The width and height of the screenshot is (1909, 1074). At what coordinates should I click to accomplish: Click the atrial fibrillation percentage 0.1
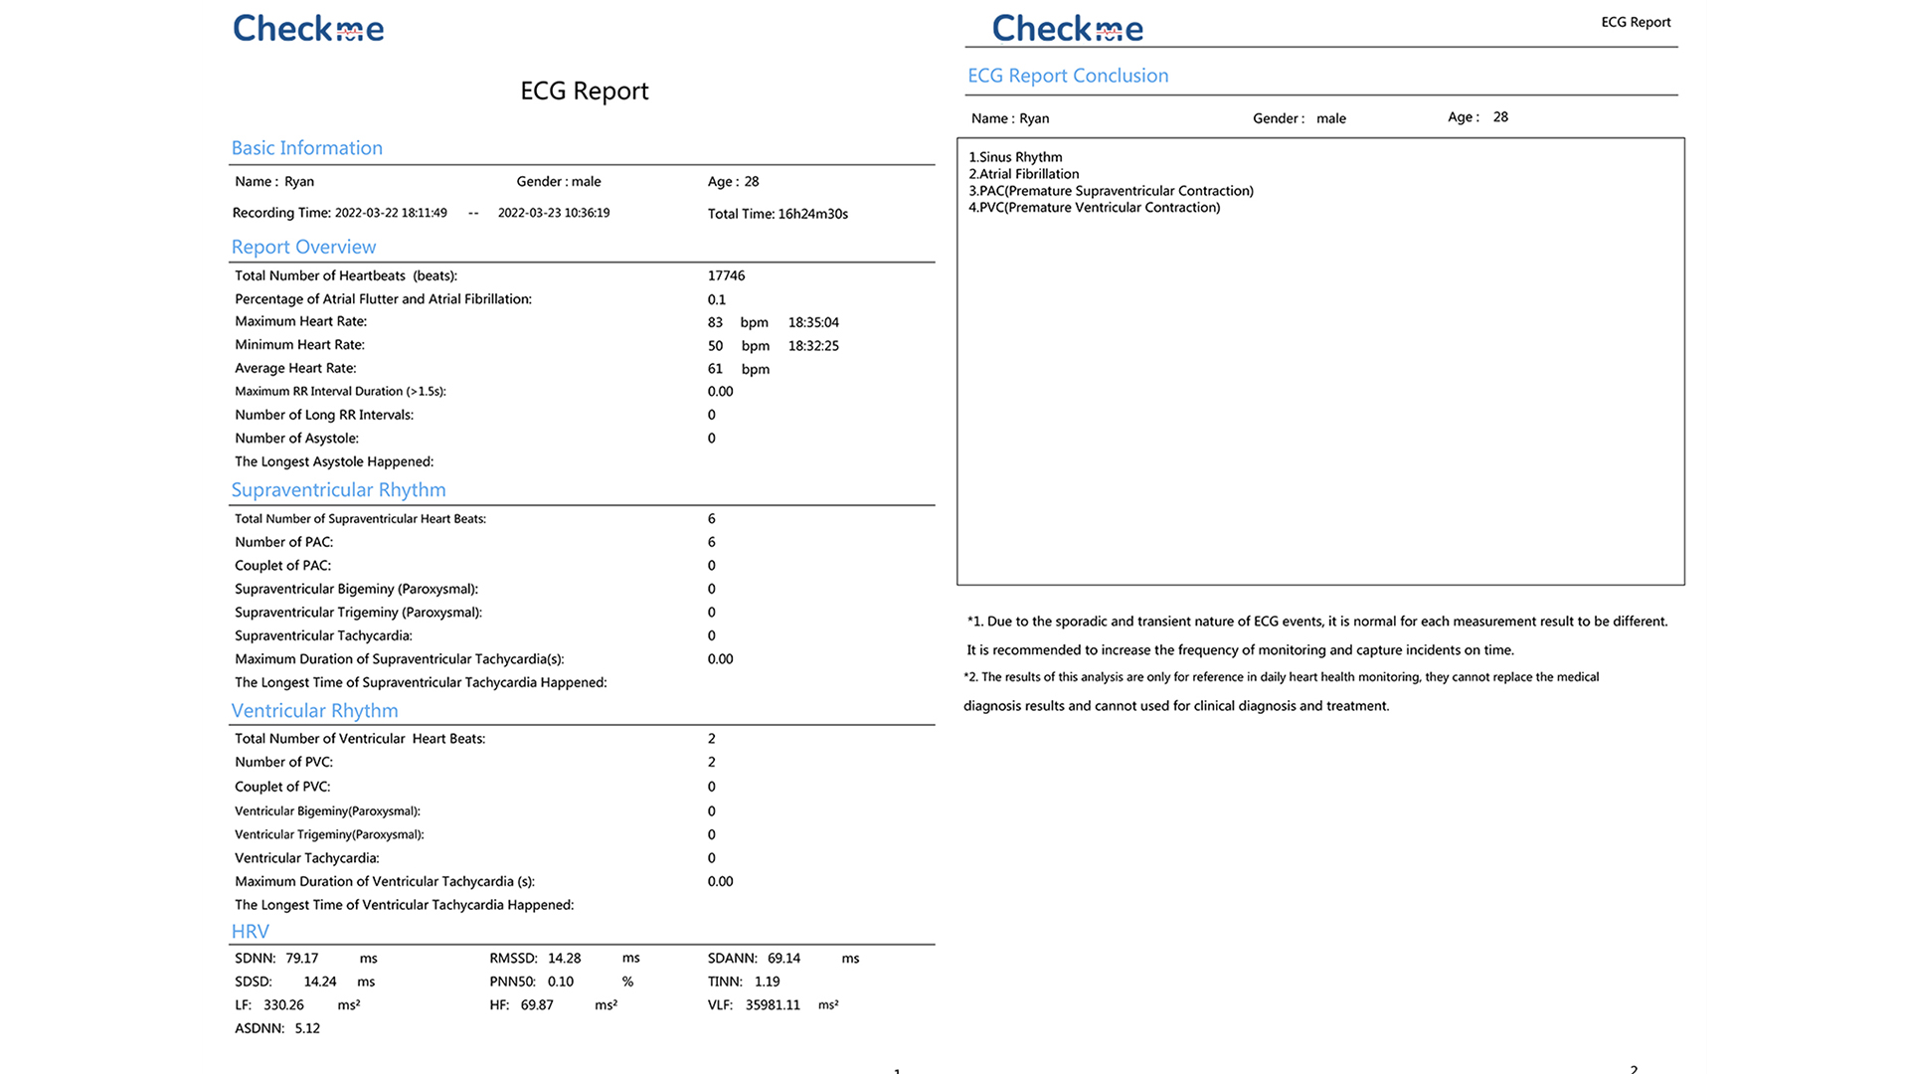(717, 299)
